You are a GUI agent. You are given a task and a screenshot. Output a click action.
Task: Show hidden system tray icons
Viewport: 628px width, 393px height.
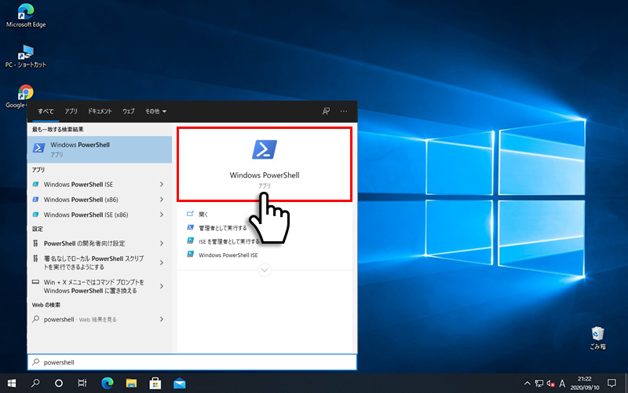528,384
